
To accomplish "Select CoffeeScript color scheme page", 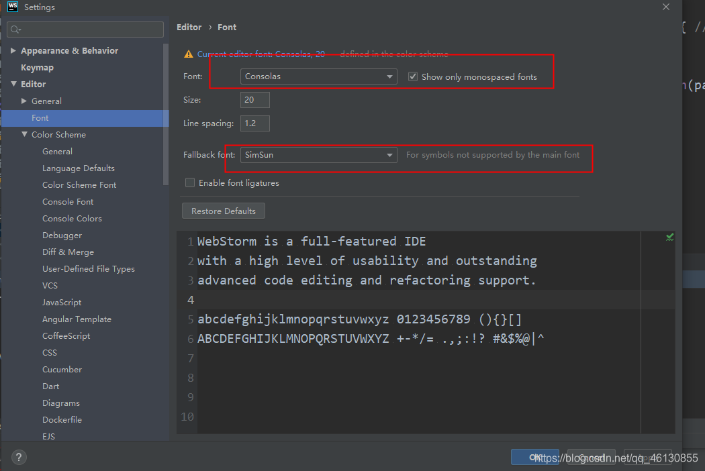I will [x=66, y=335].
